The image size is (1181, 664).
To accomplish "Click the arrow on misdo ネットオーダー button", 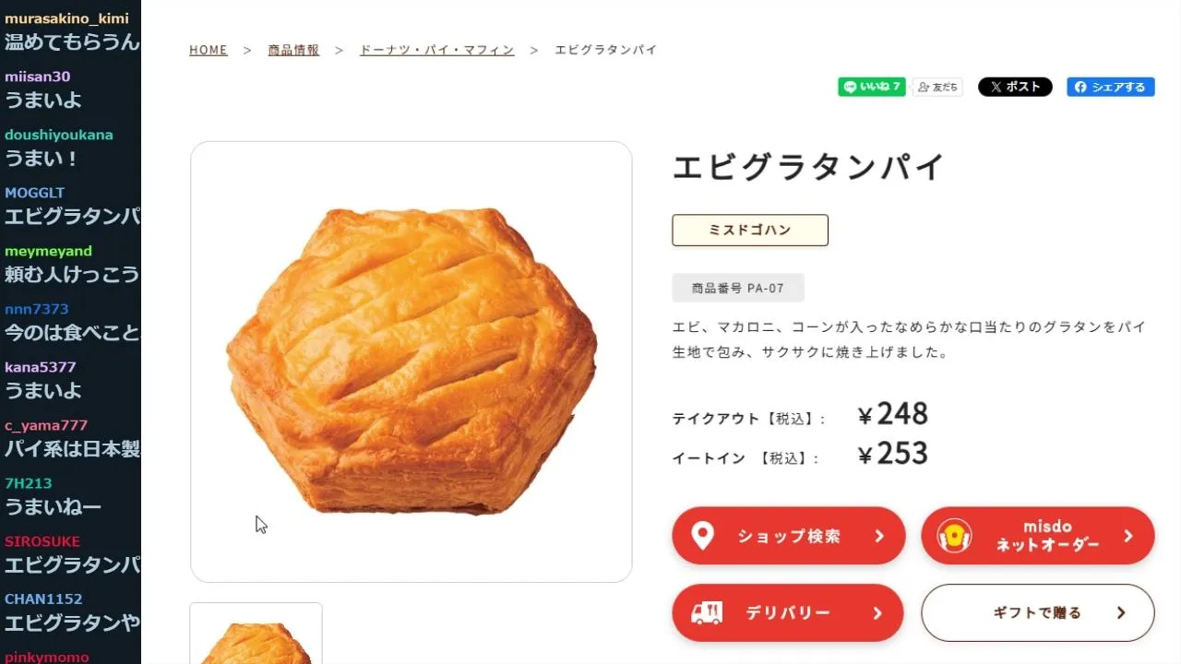I will pyautogui.click(x=1127, y=536).
